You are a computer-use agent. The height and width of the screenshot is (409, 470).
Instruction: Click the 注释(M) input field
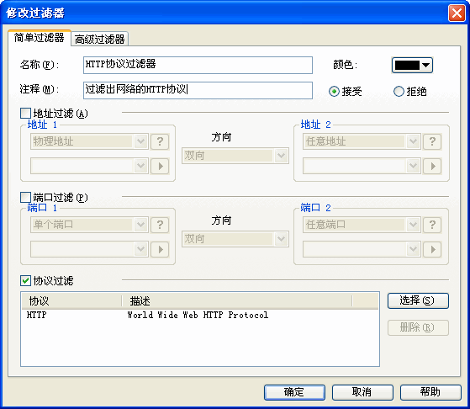point(198,90)
